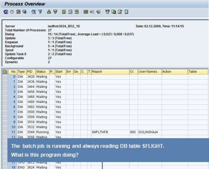Click the Sort Ascending icon
Image resolution: width=209 pixels, height=169 pixels.
49,12
